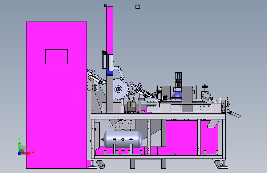Select the silver air tank under the table
267x173 pixels.
pos(123,139)
